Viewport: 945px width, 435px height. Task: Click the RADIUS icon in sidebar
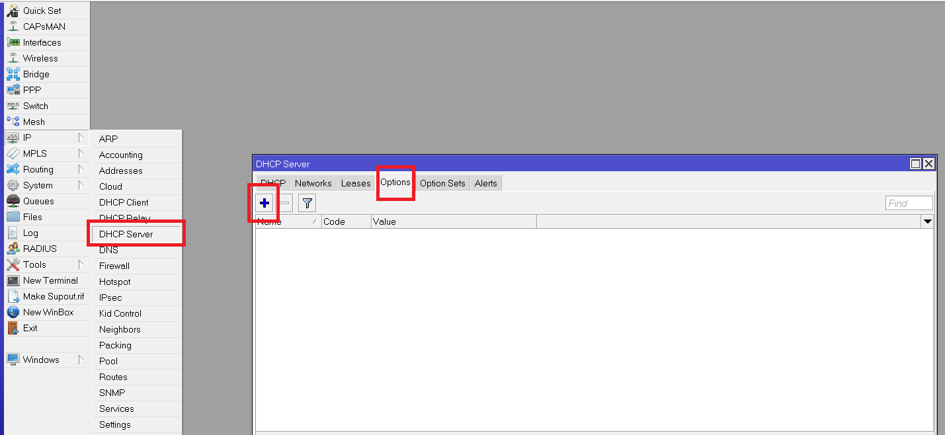coord(13,249)
